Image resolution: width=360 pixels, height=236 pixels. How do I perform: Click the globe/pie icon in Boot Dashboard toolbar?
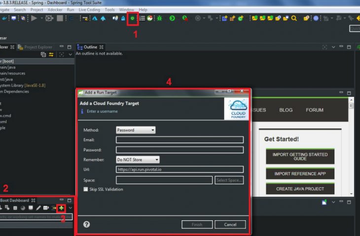[23, 208]
